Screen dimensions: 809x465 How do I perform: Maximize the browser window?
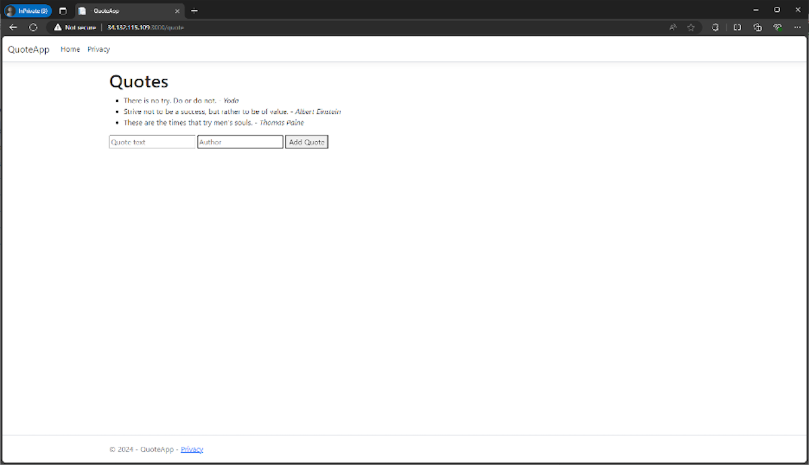point(777,10)
